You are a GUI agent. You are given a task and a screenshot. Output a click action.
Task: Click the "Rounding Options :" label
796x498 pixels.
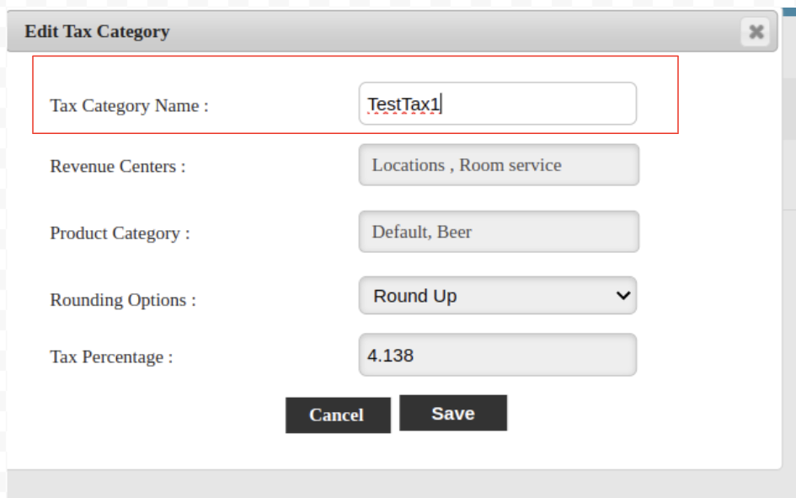coord(123,300)
